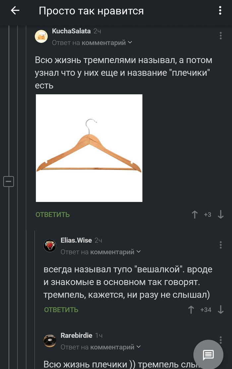This screenshot has height=369, width=232.
Task: Tap KuchaSalata's avatar picture
Action: point(41,36)
